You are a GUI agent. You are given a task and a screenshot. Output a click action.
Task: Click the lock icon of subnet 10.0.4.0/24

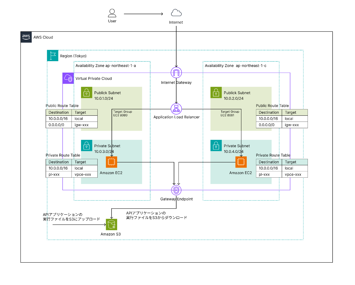tap(216, 145)
